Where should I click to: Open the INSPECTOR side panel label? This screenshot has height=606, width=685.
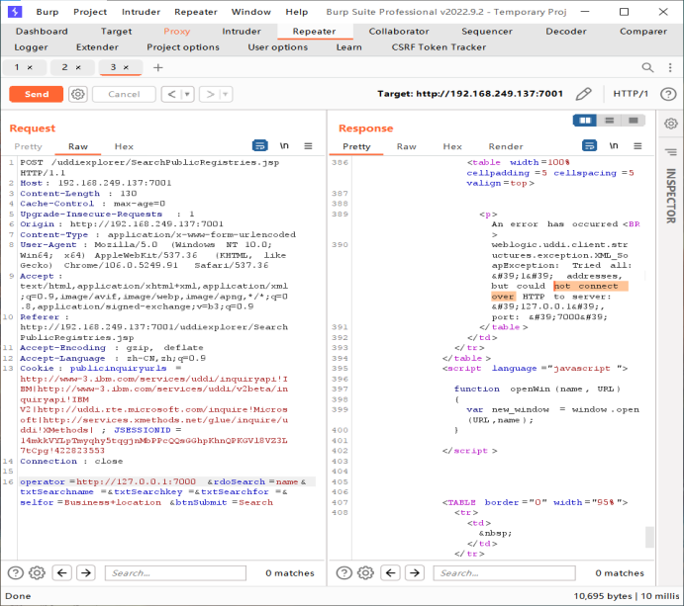pos(671,196)
